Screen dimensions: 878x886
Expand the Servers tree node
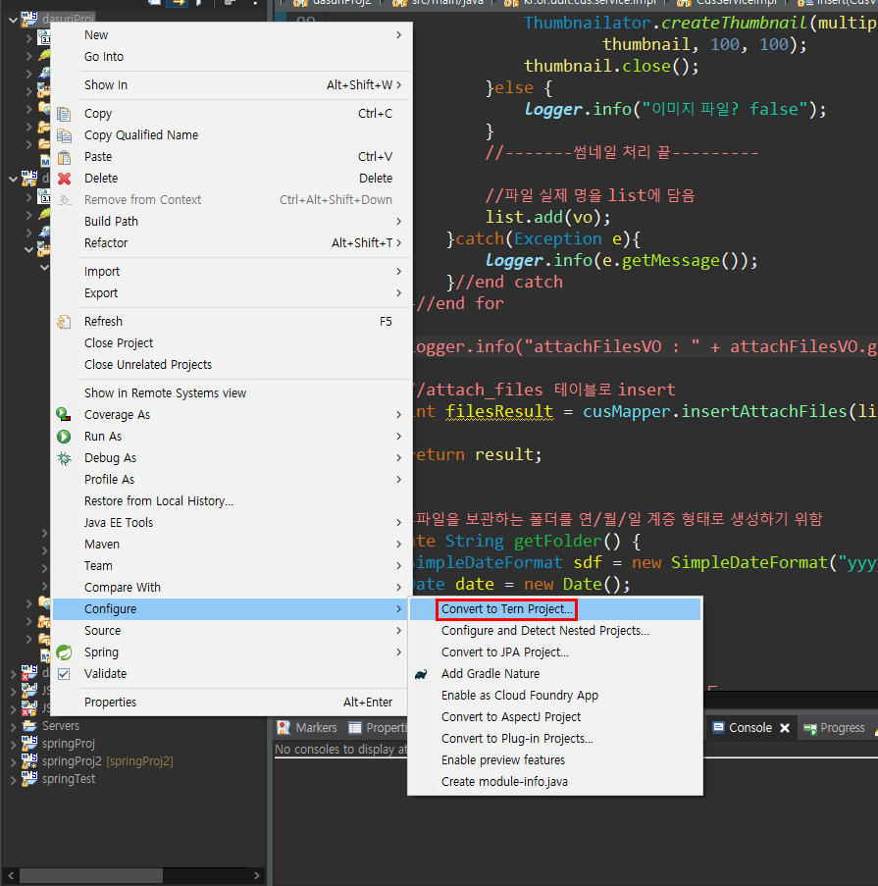point(14,726)
